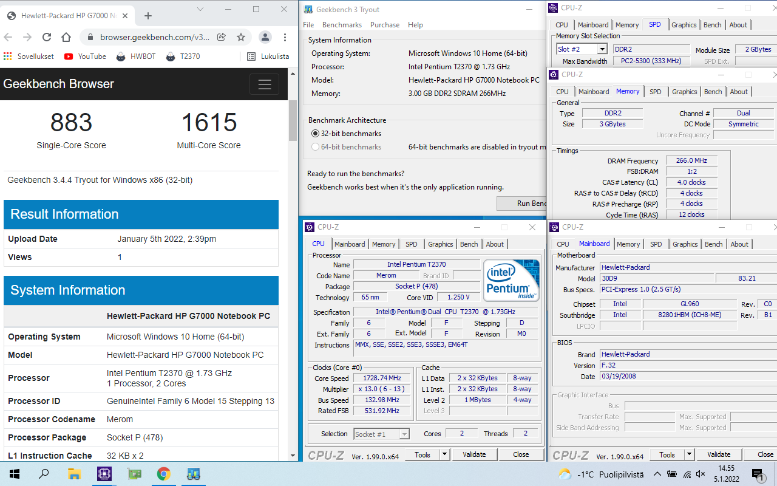Open the Chrome profile icon
Image resolution: width=777 pixels, height=486 pixels.
[265, 37]
